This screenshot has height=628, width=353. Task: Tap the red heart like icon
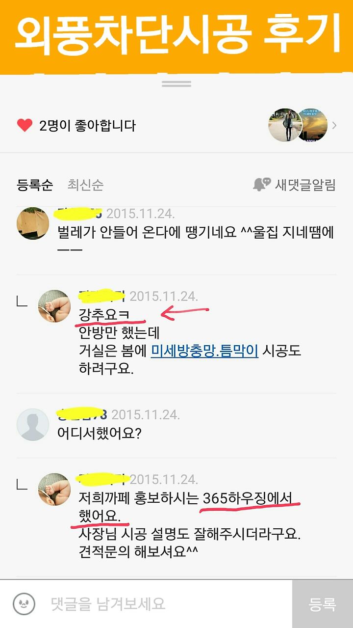click(x=25, y=125)
